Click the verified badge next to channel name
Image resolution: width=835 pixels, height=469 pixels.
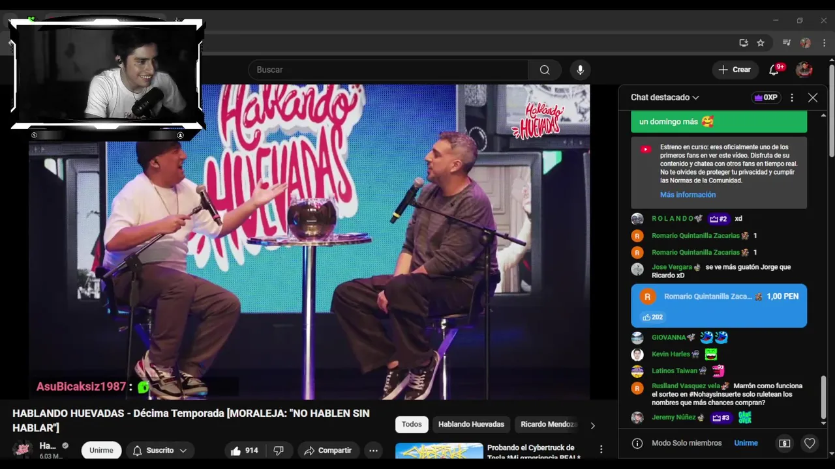(65, 446)
